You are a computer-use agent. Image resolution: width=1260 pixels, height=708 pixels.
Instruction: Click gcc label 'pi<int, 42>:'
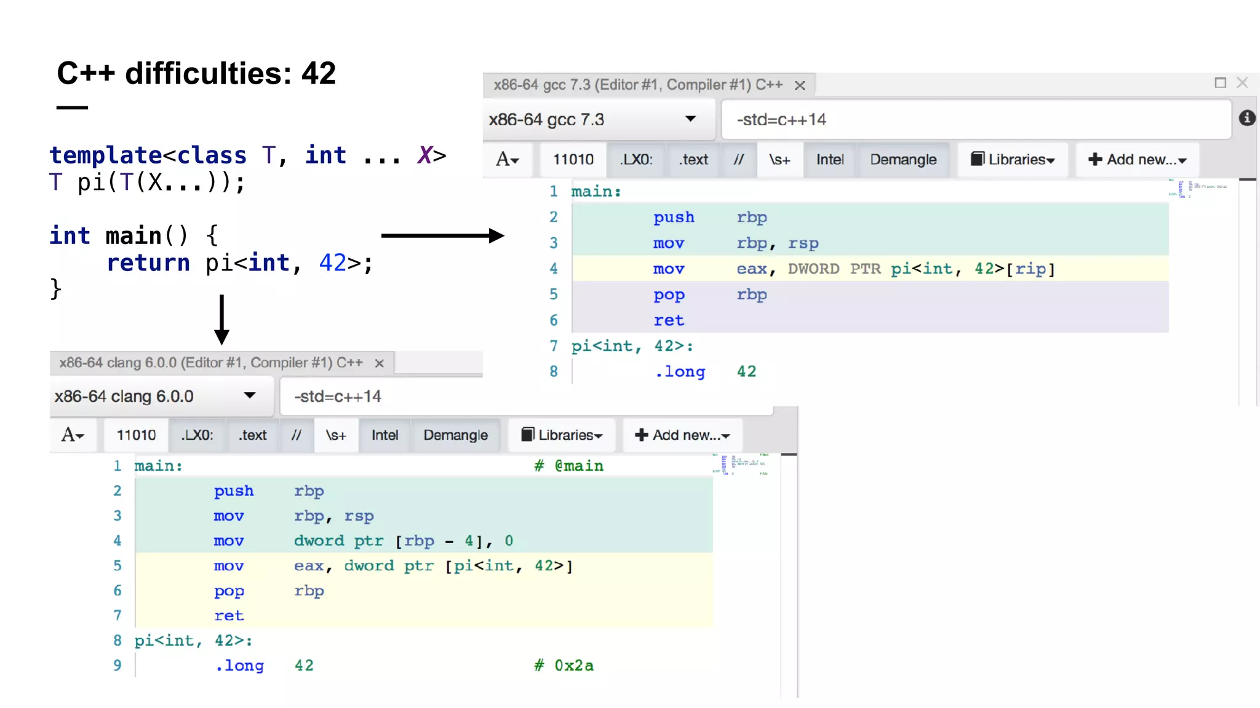point(632,346)
